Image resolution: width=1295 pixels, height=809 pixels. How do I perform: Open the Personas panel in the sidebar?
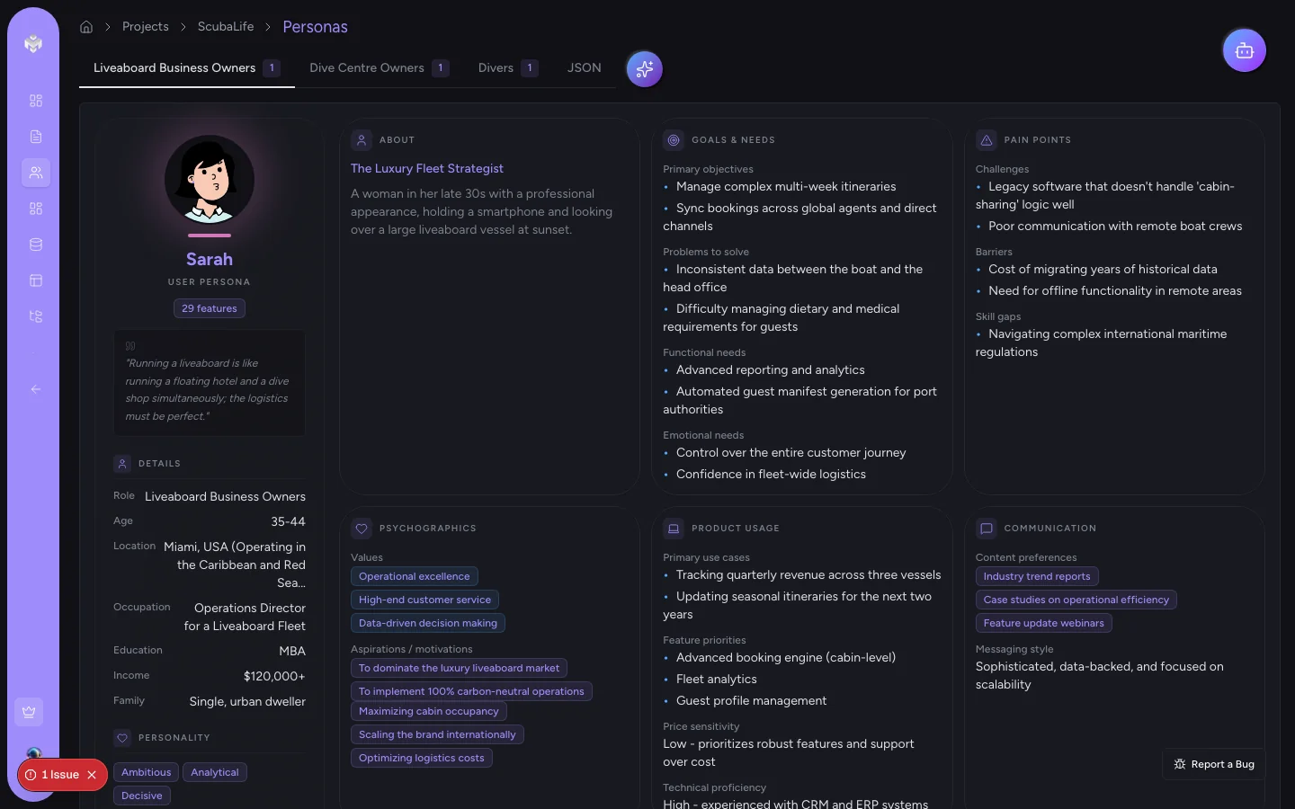click(36, 173)
